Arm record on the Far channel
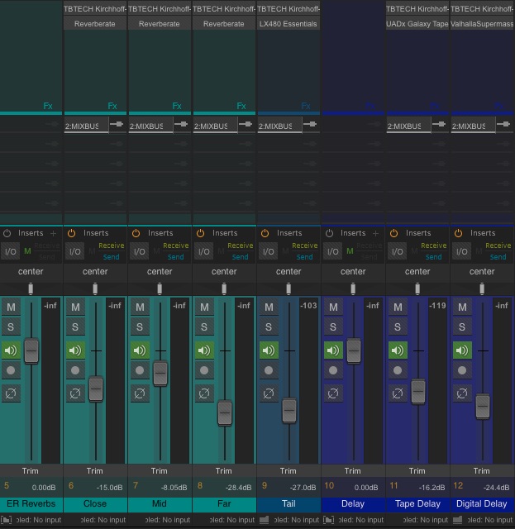This screenshot has height=529, width=515. tap(204, 371)
